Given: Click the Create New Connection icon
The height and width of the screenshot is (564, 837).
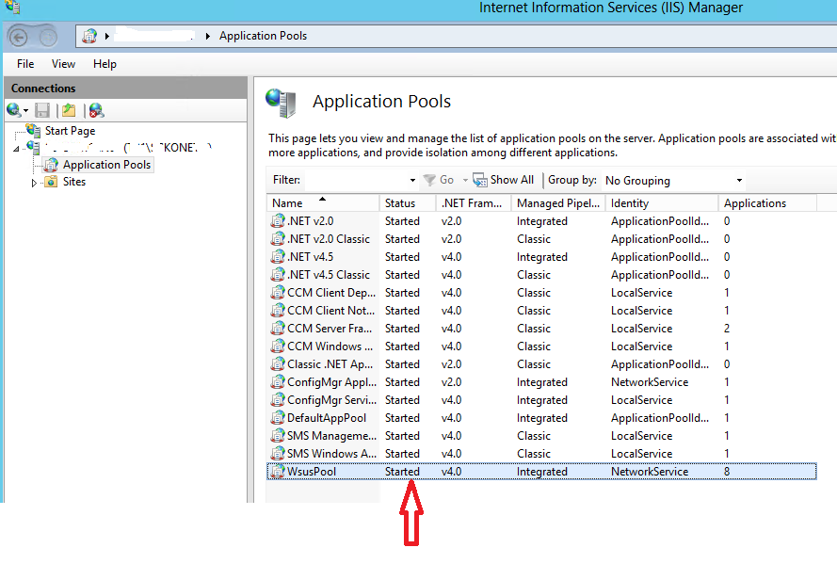Looking at the screenshot, I should coord(15,110).
